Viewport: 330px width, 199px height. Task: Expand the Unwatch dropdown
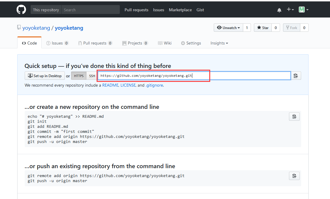(228, 28)
